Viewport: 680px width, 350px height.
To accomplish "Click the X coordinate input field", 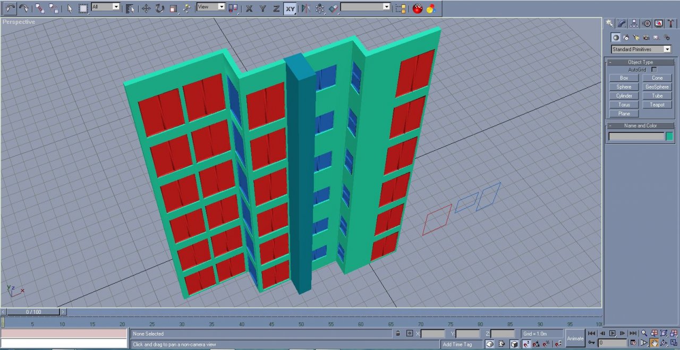I will click(x=433, y=334).
